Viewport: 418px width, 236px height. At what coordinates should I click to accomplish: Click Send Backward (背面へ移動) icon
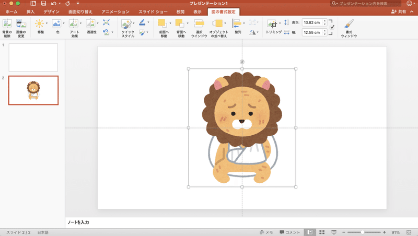coord(180,23)
